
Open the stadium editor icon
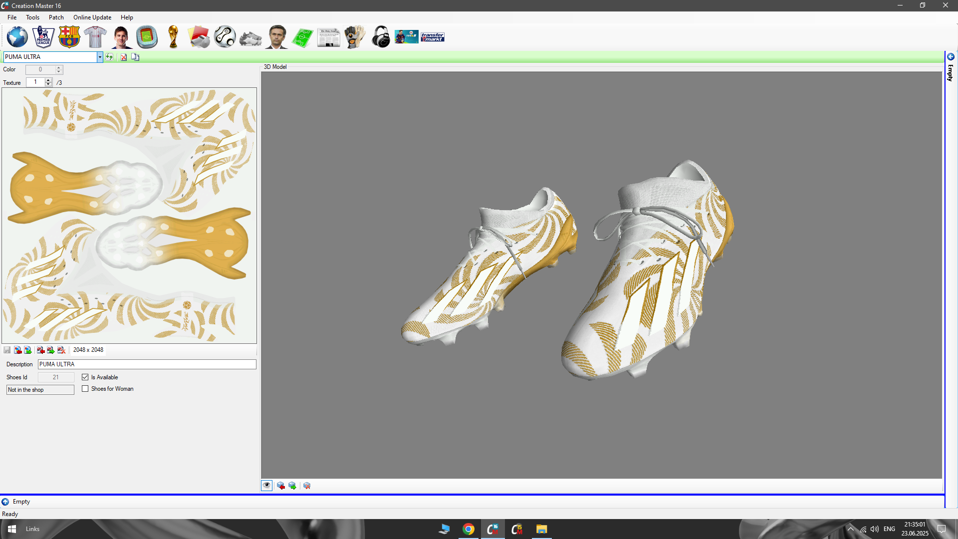click(147, 37)
